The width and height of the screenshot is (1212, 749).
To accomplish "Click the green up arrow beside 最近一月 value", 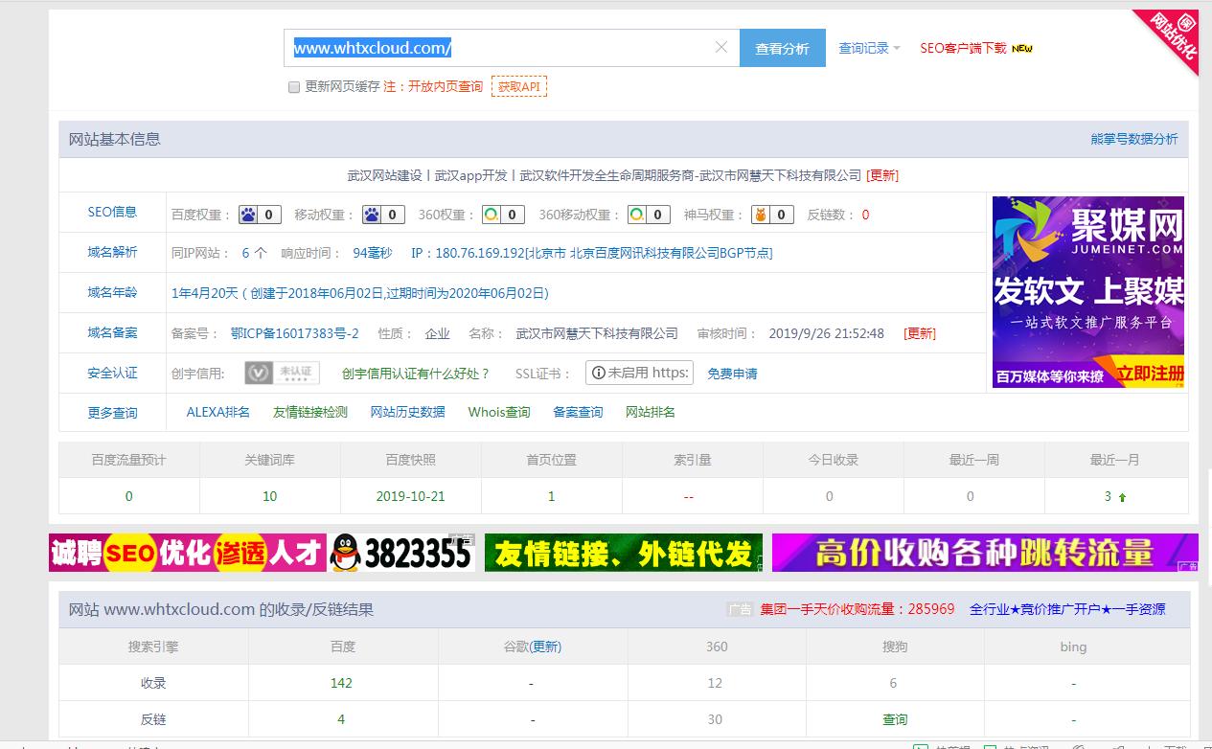I will 1121,496.
